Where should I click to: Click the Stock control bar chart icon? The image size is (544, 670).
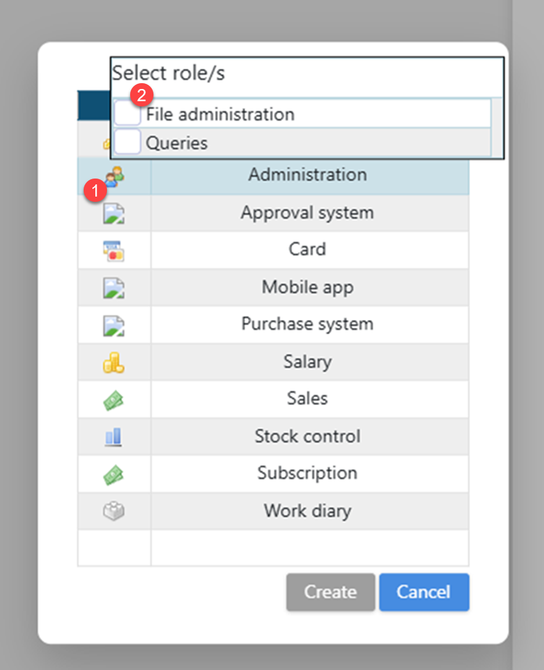point(114,437)
